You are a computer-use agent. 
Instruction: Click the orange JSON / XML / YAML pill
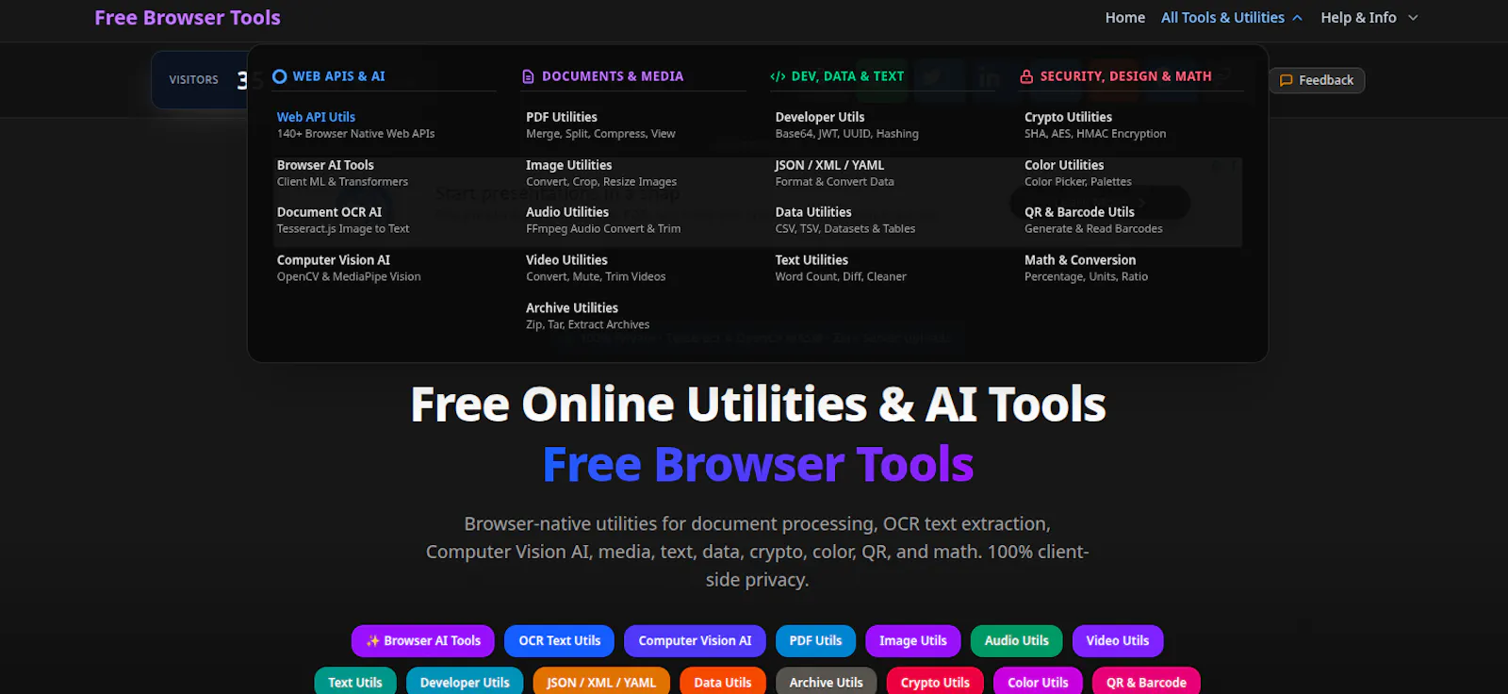[601, 682]
